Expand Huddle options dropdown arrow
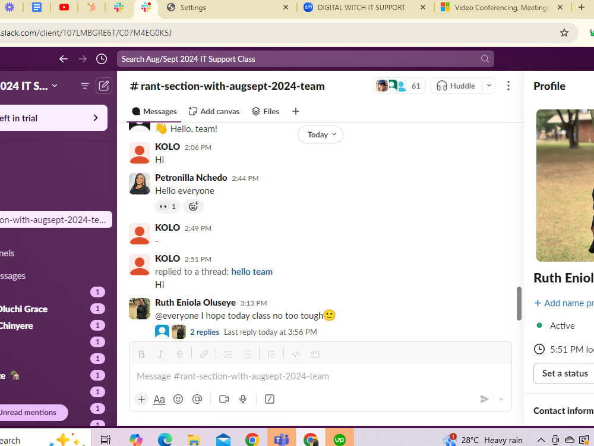594x446 pixels. pyautogui.click(x=489, y=86)
